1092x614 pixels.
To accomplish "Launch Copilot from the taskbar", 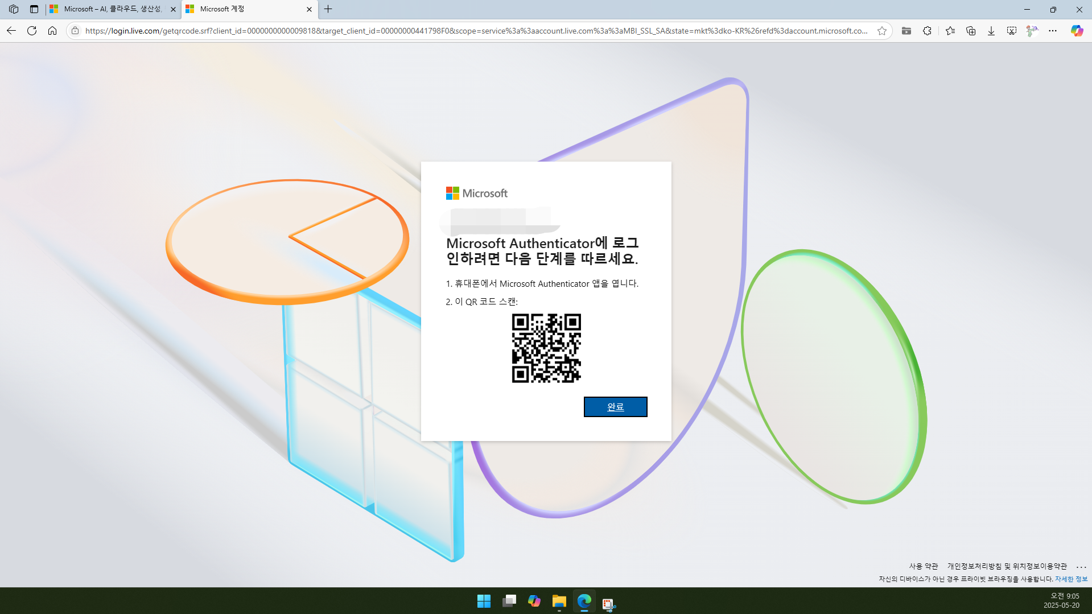I will pos(534,601).
